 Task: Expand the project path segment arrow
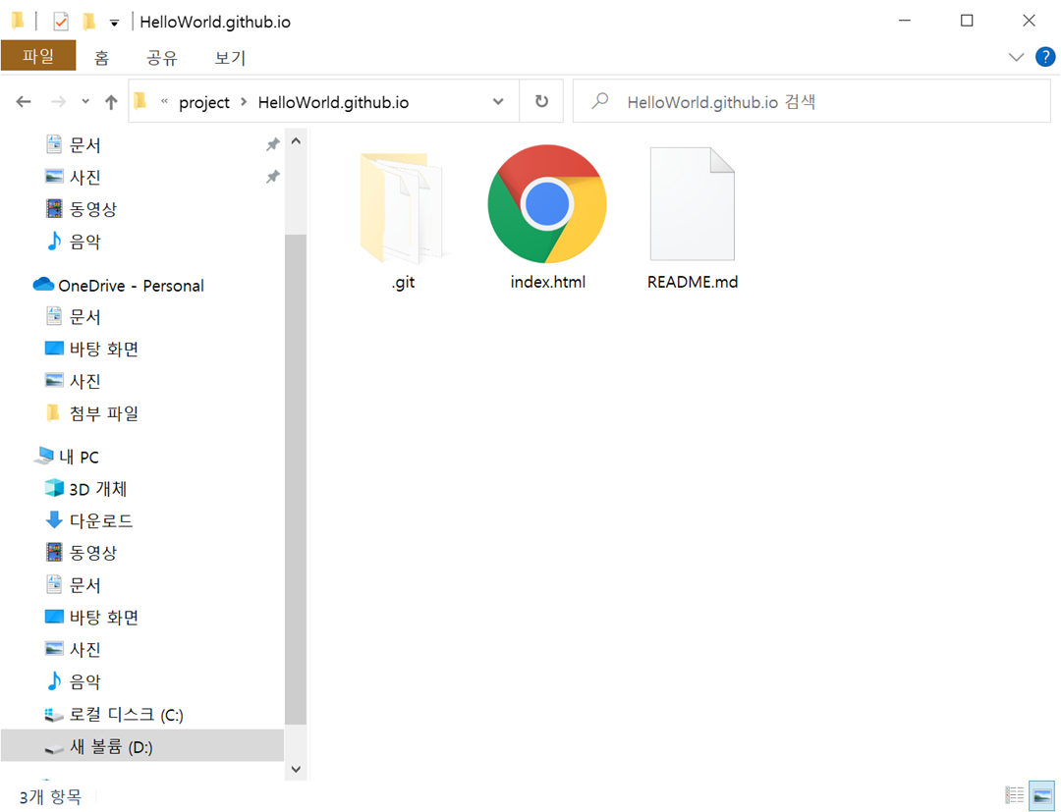click(x=245, y=101)
